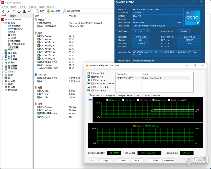Screen dimensions: 211x169
Task: Expand the 显示设备 tree node
Action: (x=3, y=60)
